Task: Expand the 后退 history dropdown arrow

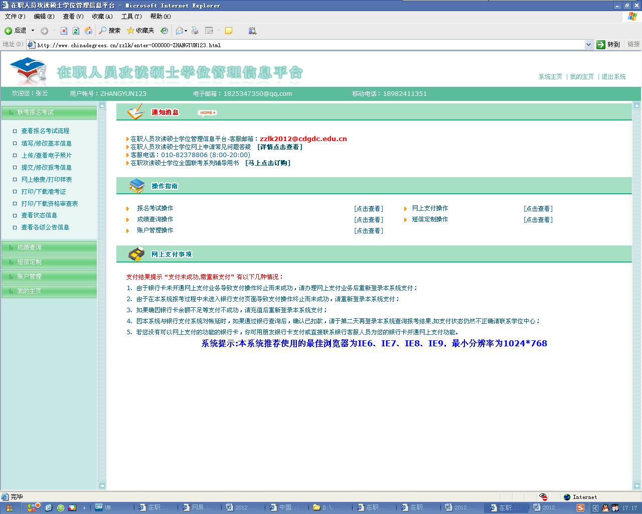Action: (x=33, y=31)
